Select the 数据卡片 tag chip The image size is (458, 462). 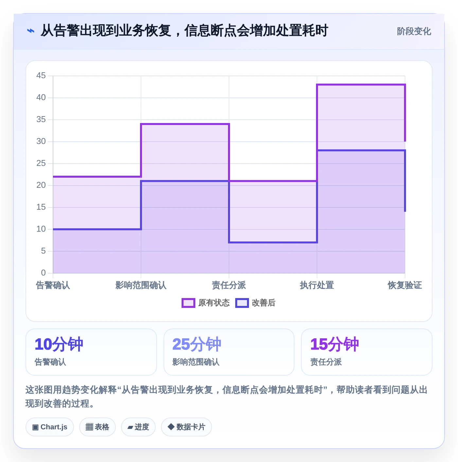click(186, 427)
